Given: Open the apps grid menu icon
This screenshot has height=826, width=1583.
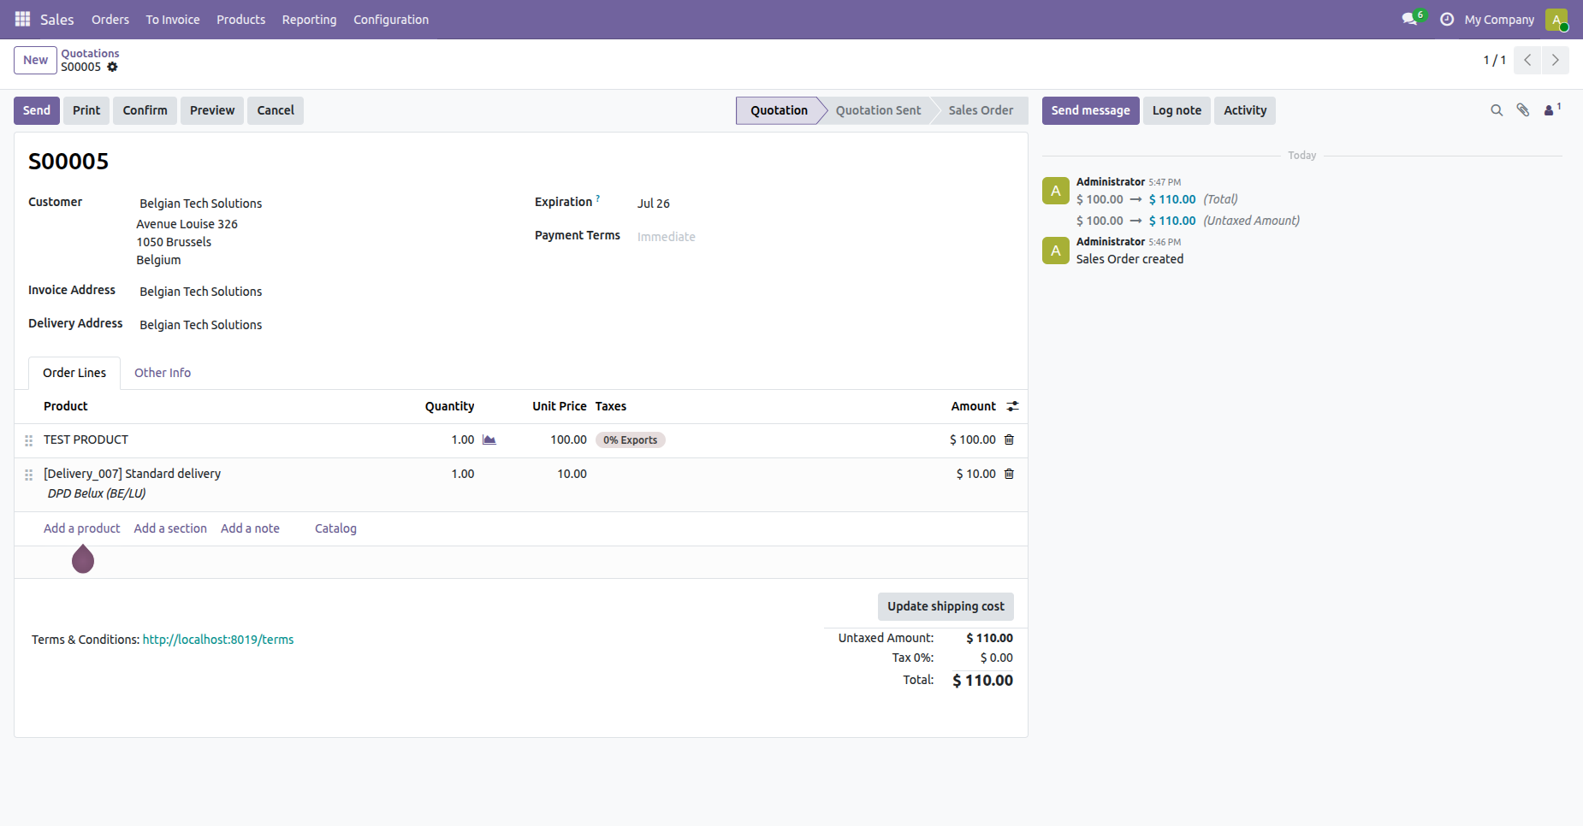Looking at the screenshot, I should pyautogui.click(x=22, y=19).
